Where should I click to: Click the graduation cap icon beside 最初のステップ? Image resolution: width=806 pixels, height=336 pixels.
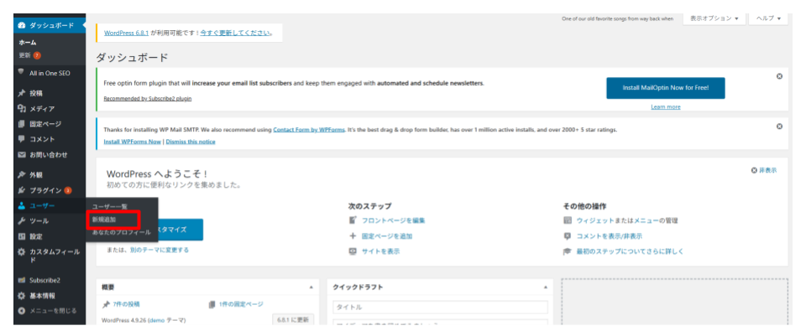568,251
